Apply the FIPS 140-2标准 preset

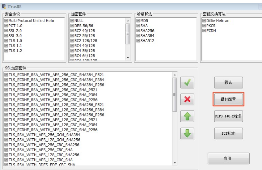[228, 116]
